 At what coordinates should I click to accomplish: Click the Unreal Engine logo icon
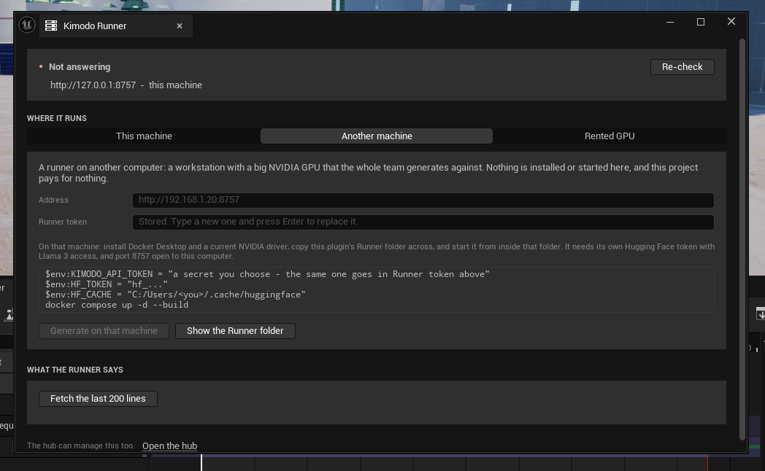(x=27, y=25)
